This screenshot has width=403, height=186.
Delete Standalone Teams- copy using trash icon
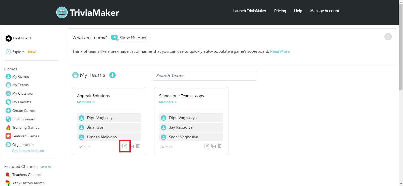[220, 146]
